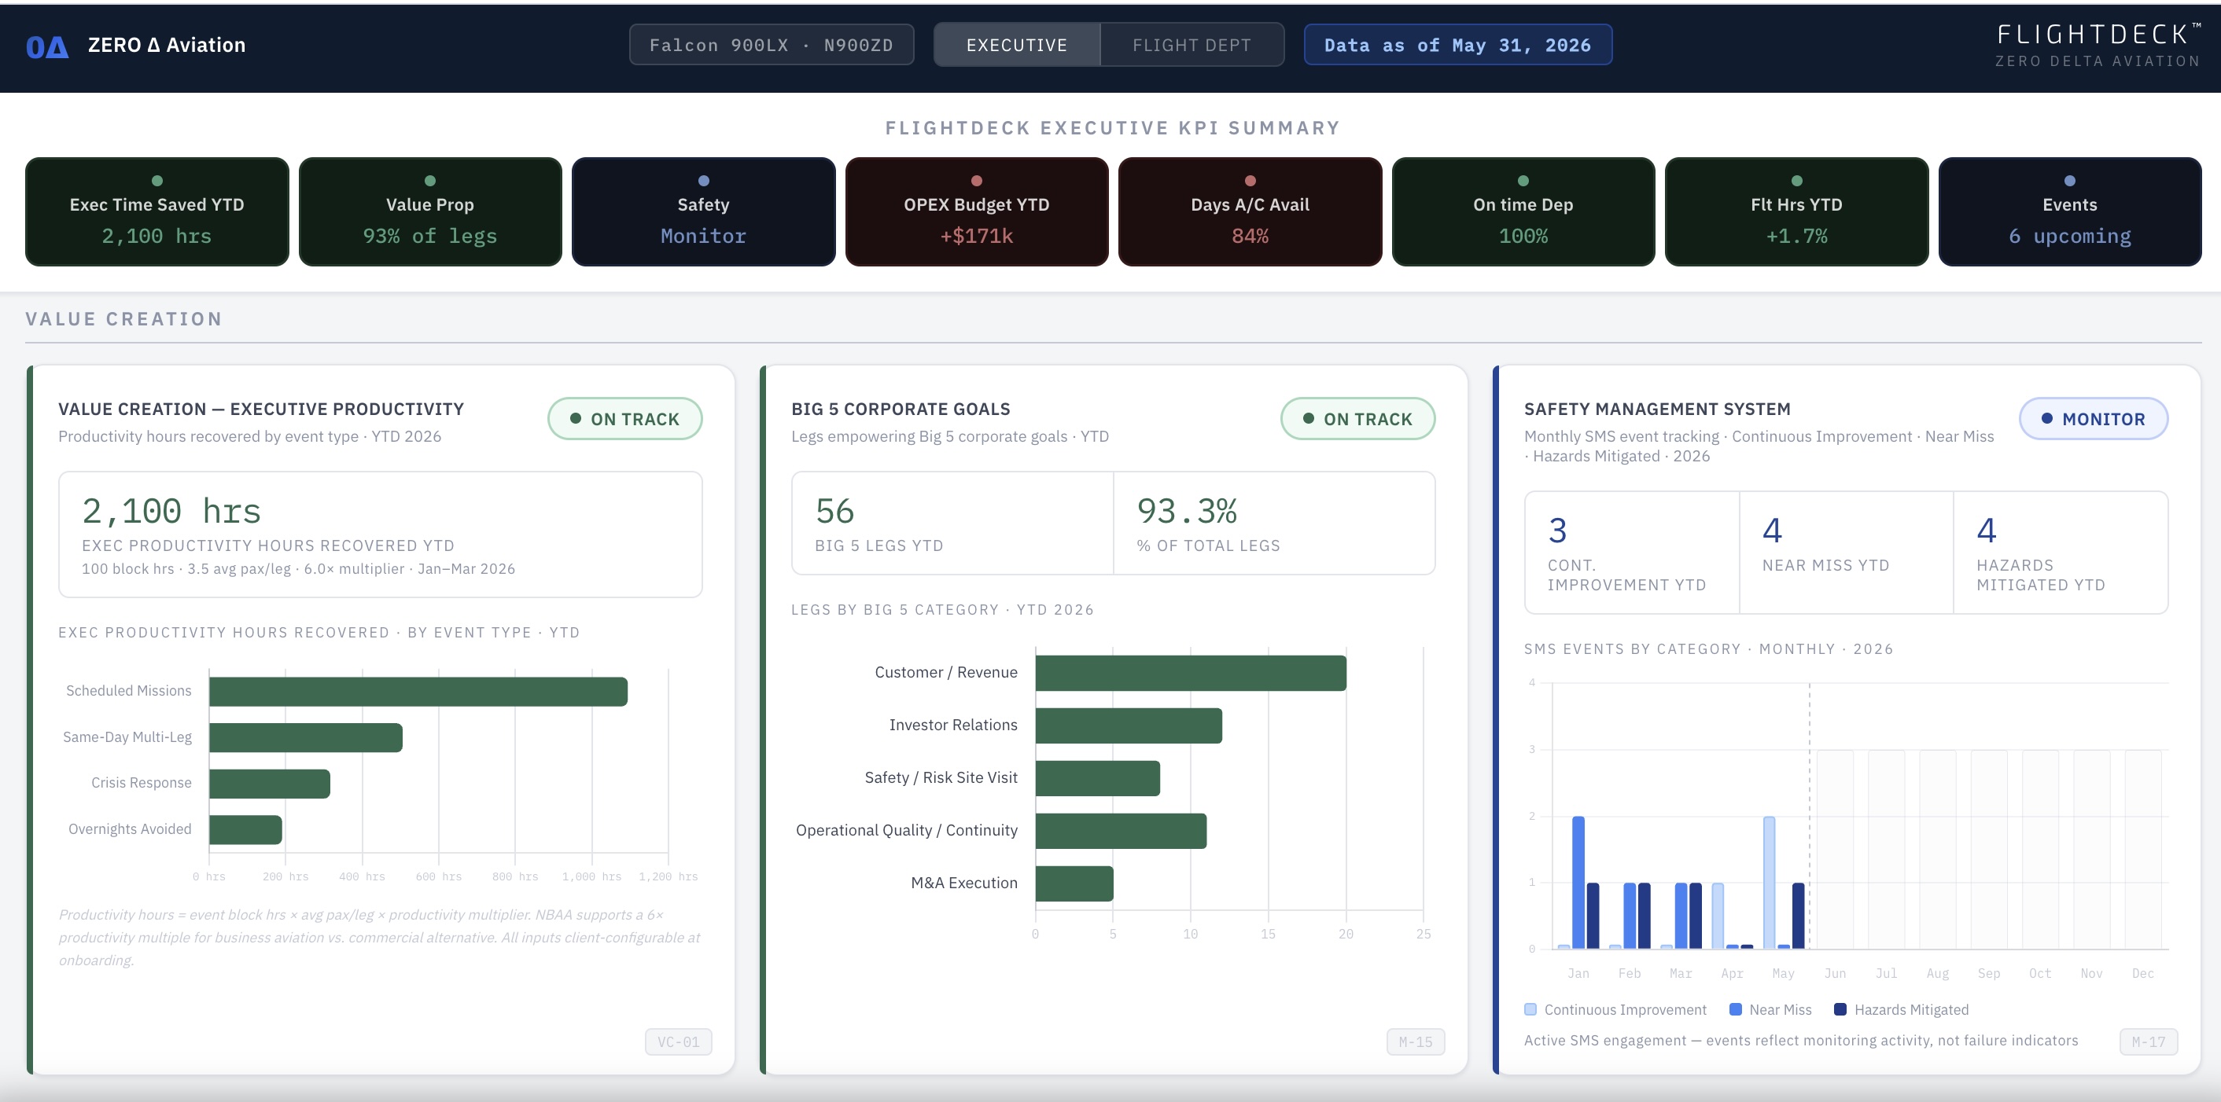Image resolution: width=2221 pixels, height=1102 pixels.
Task: Select the Overnights Avoided bar
Action: [245, 830]
